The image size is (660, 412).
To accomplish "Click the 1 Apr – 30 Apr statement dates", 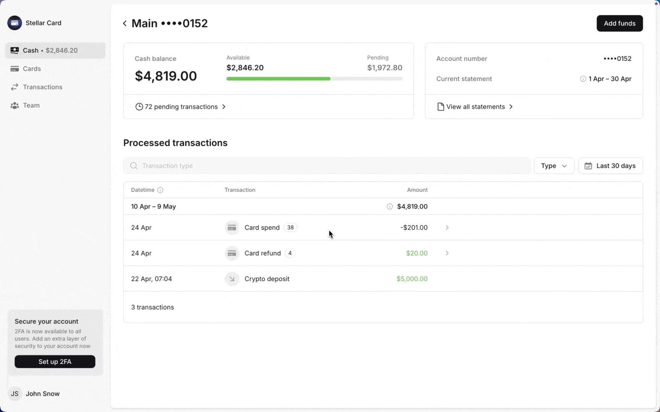I will (610, 79).
